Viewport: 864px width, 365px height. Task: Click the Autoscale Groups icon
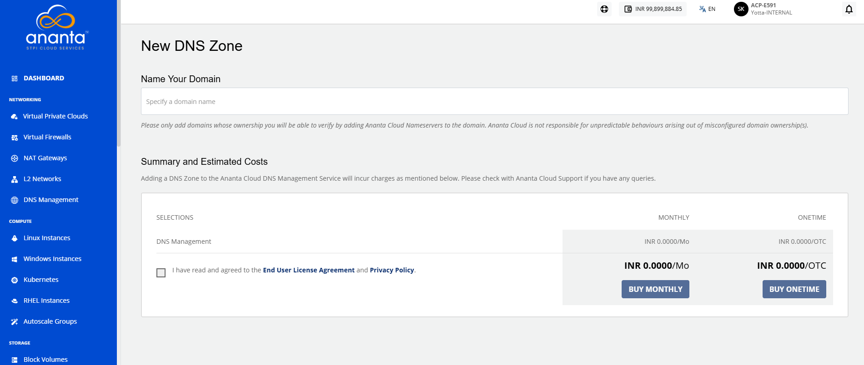15,322
